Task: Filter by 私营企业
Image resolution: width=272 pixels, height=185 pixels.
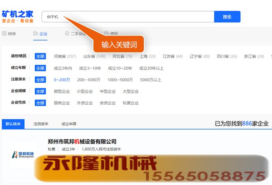Action: 130,103
